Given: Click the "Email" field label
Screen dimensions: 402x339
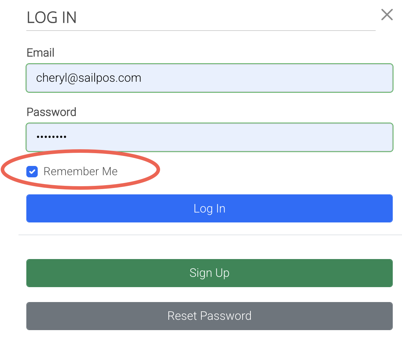Looking at the screenshot, I should click(41, 53).
